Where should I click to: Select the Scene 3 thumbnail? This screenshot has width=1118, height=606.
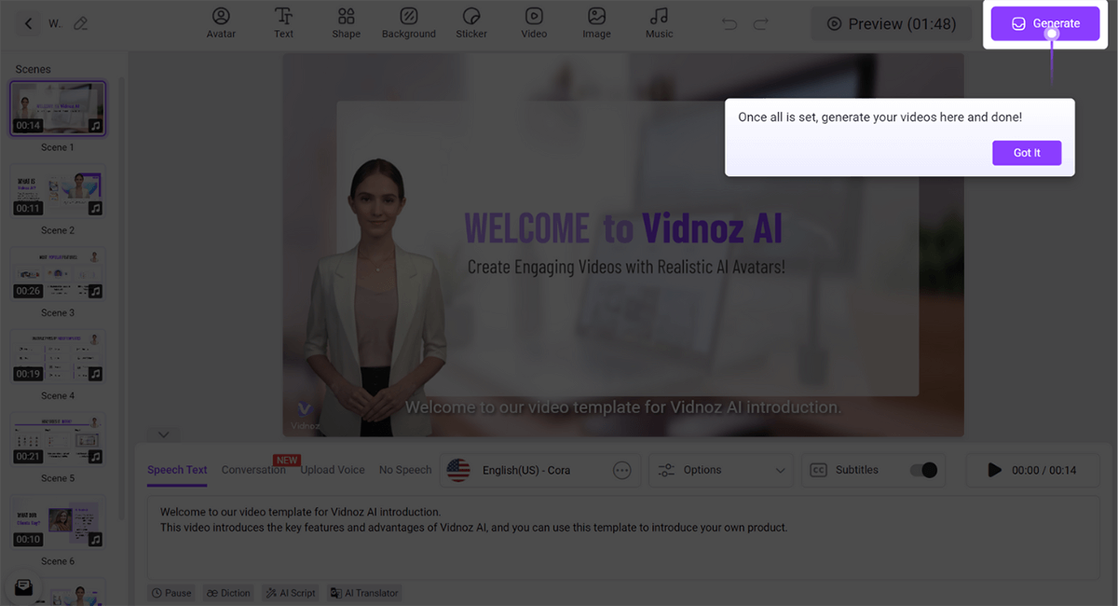(58, 275)
